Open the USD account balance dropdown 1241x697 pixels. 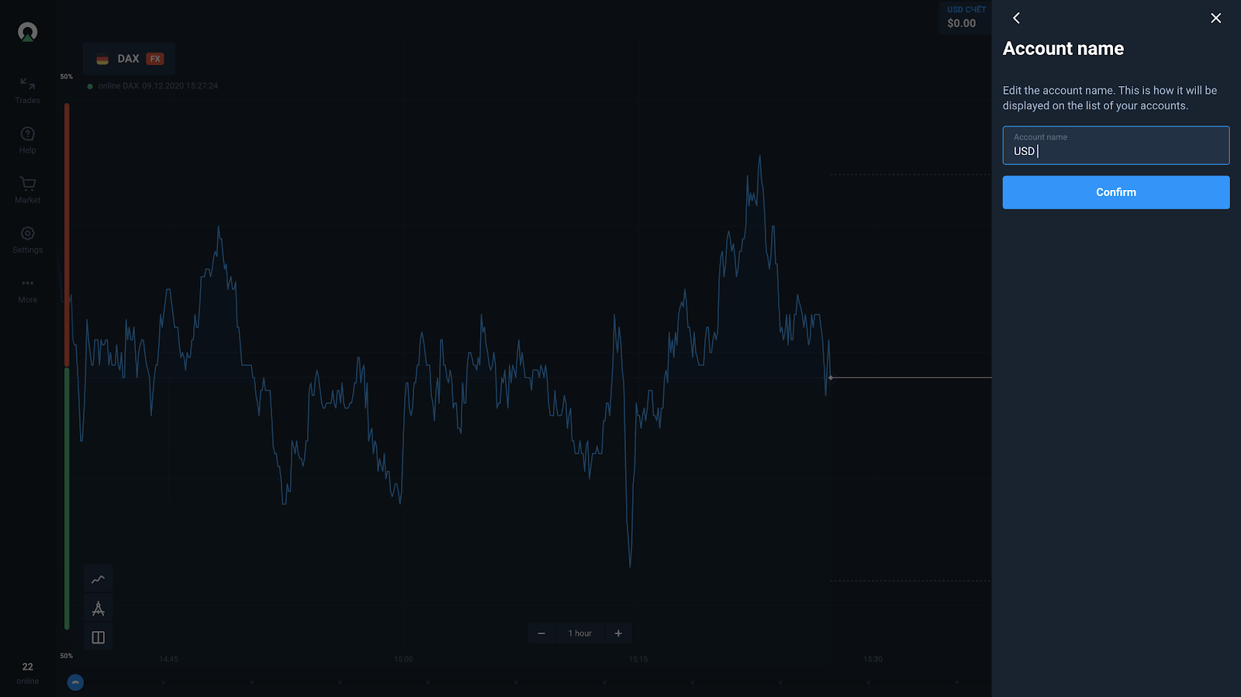[965, 17]
